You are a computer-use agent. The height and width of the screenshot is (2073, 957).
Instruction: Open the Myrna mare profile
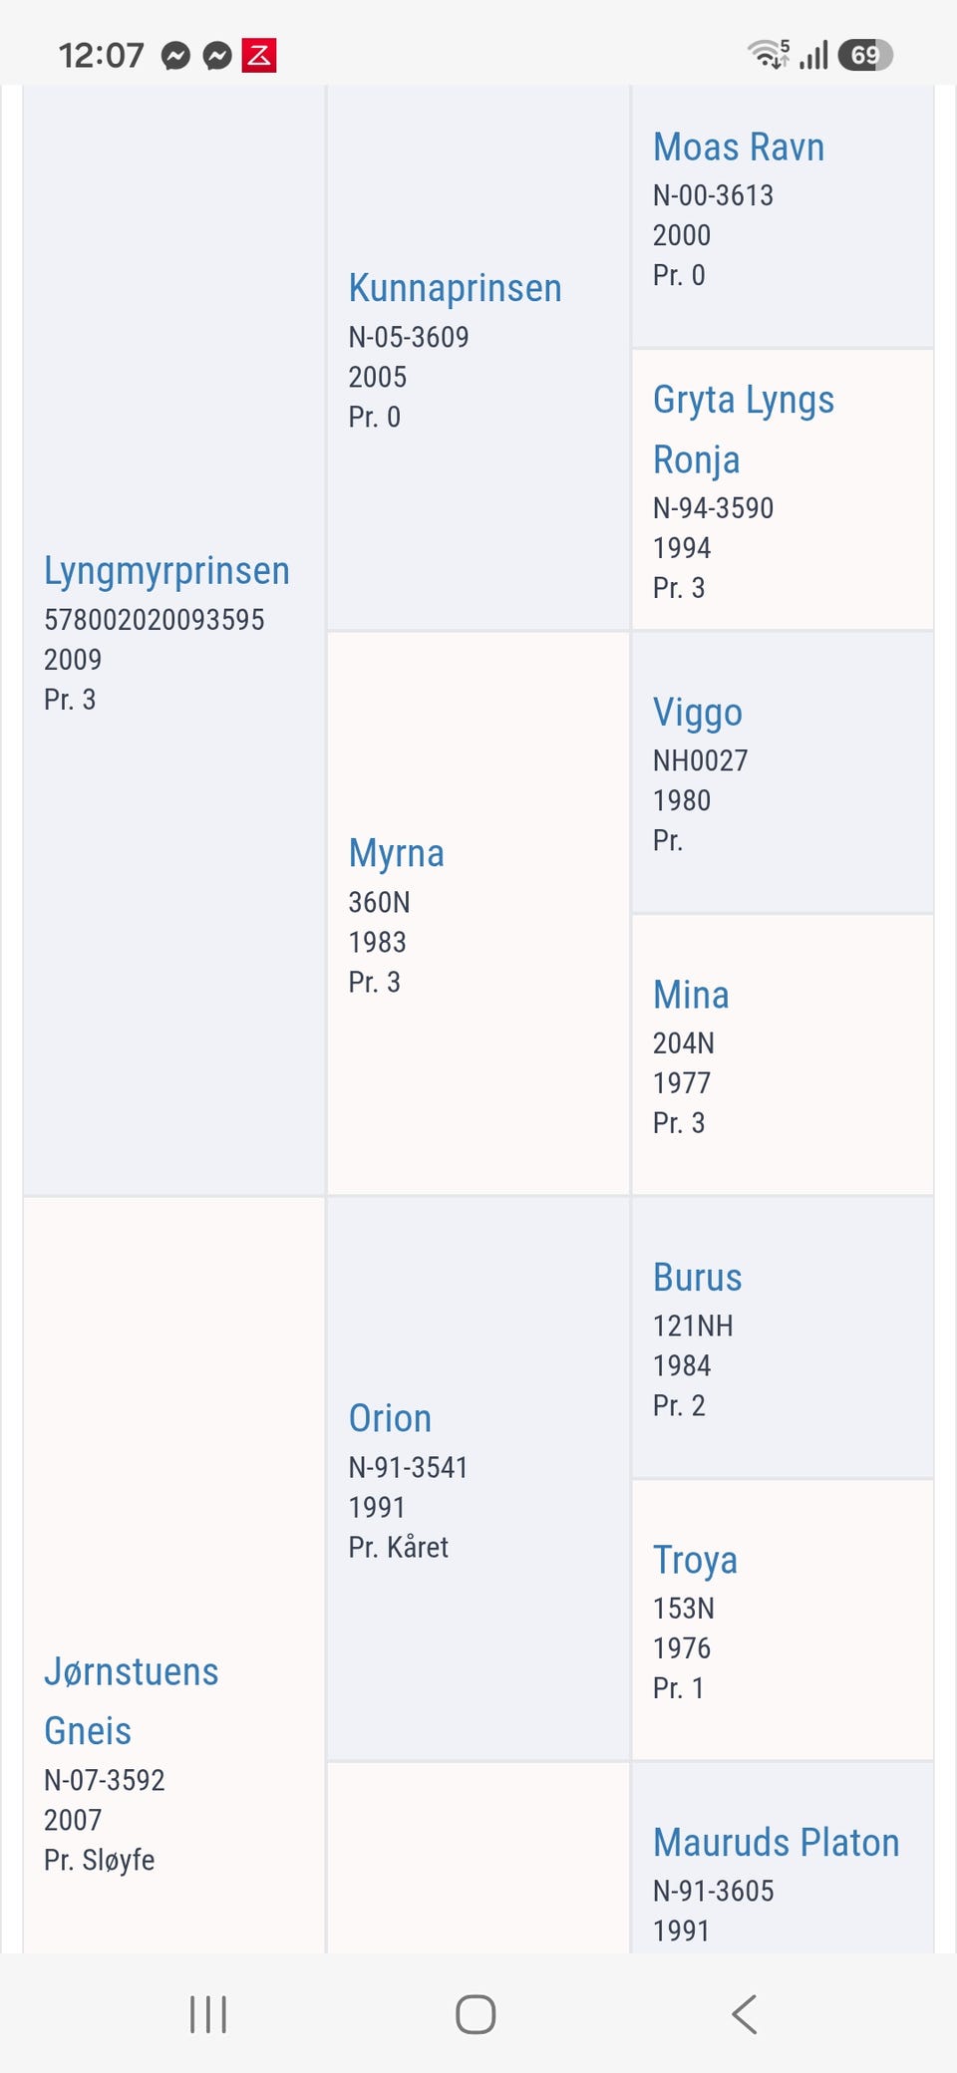[x=396, y=854]
